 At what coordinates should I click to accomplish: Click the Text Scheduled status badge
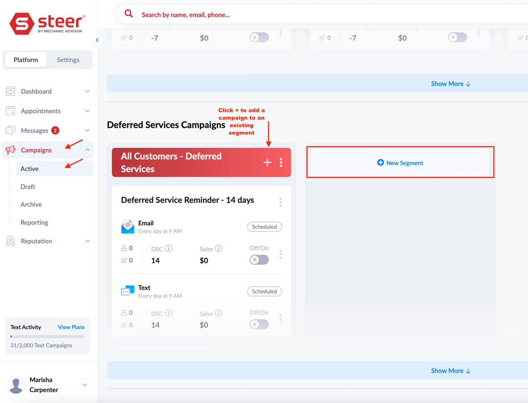(264, 292)
